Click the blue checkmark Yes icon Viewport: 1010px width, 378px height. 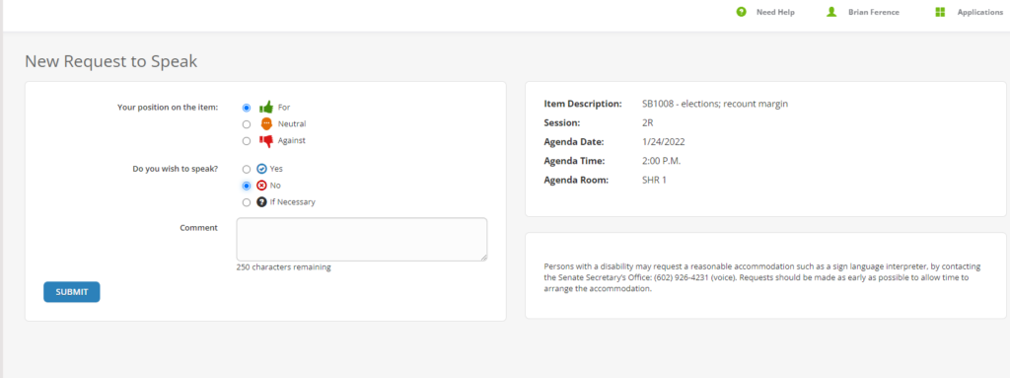261,169
